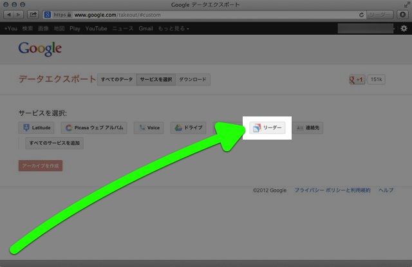Open the ヘルプ link
The width and height of the screenshot is (412, 267).
(x=386, y=190)
